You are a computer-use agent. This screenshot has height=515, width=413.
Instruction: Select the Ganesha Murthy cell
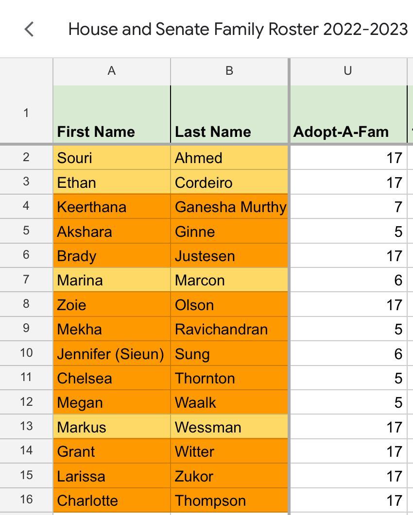(x=229, y=207)
